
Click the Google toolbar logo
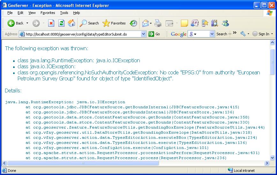tap(179, 34)
